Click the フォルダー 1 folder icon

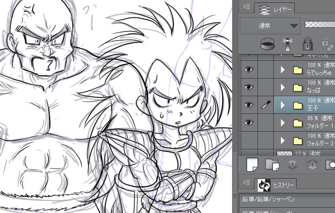tap(298, 123)
